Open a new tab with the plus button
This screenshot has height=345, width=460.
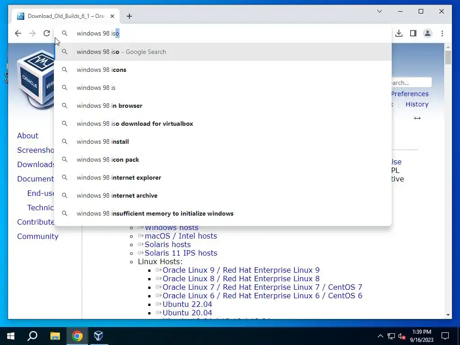coord(129,16)
